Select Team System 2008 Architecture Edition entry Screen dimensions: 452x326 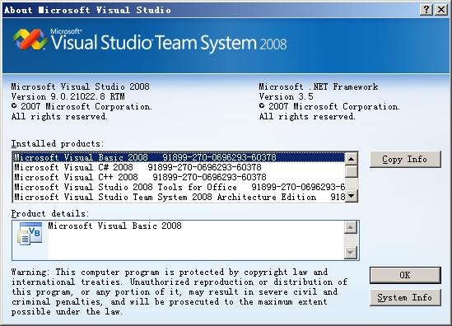point(179,197)
